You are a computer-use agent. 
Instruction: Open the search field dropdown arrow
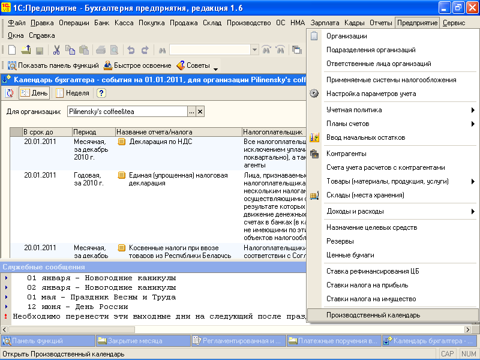click(254, 50)
